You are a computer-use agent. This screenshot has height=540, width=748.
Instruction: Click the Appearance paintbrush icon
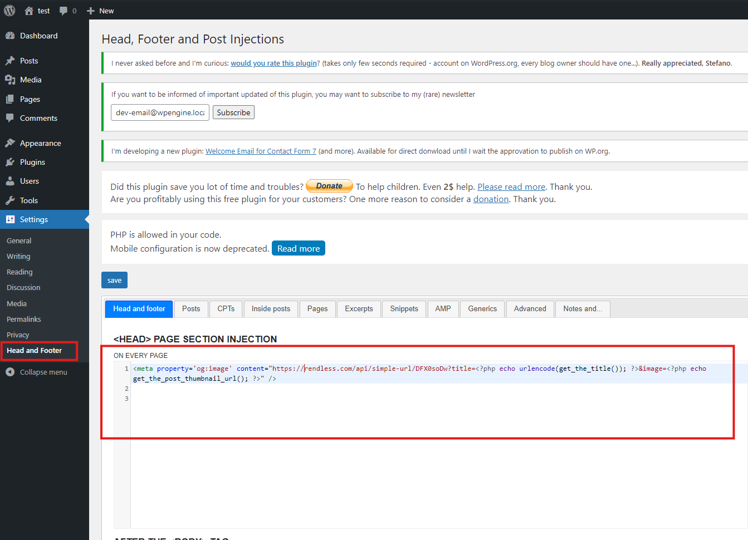(10, 143)
